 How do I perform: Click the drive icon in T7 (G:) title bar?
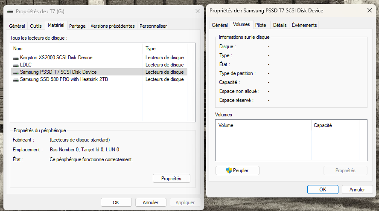(10, 12)
